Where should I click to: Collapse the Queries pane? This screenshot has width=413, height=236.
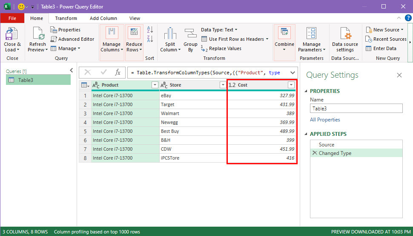pos(72,70)
